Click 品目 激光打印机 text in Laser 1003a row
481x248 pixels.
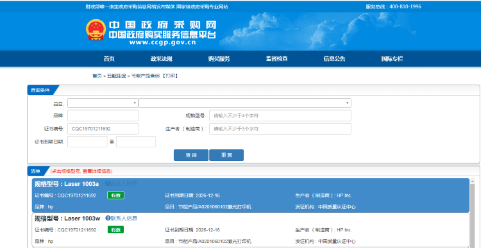(x=208, y=207)
